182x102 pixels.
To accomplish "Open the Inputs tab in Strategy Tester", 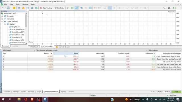I will click(23, 92).
